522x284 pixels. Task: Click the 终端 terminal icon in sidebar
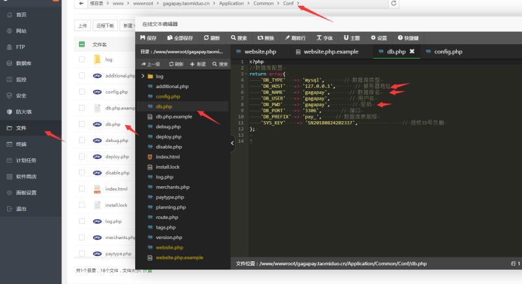(9, 144)
